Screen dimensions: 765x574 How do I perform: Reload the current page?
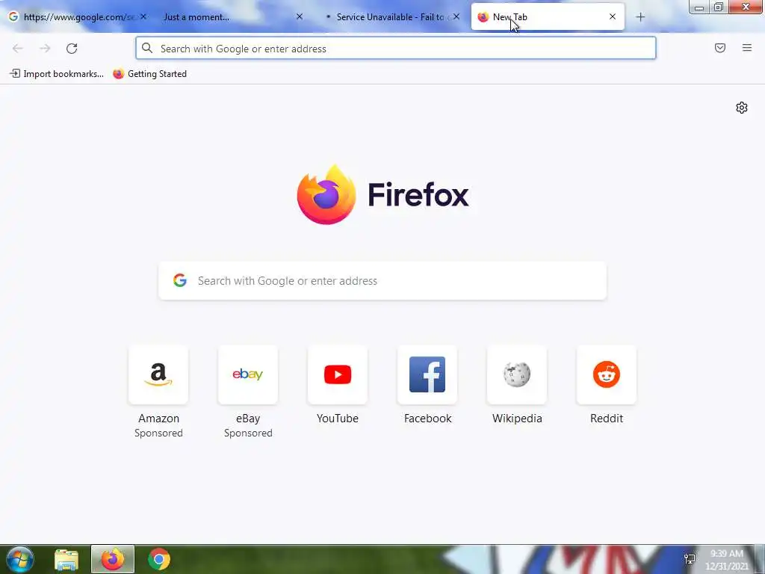pyautogui.click(x=72, y=49)
